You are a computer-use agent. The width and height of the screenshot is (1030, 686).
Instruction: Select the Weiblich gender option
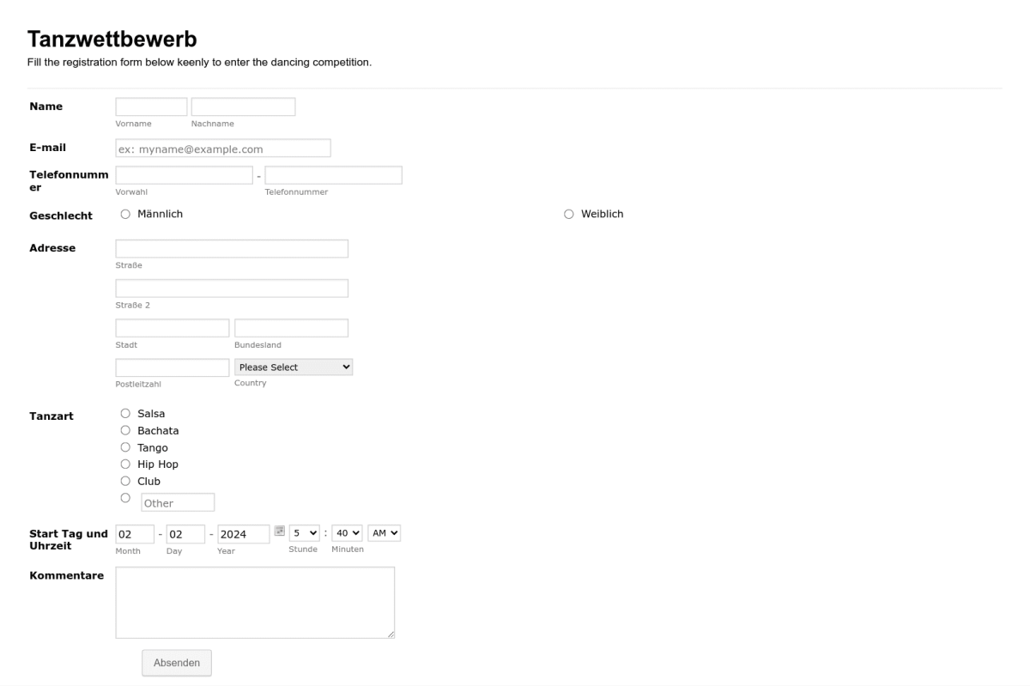tap(569, 214)
